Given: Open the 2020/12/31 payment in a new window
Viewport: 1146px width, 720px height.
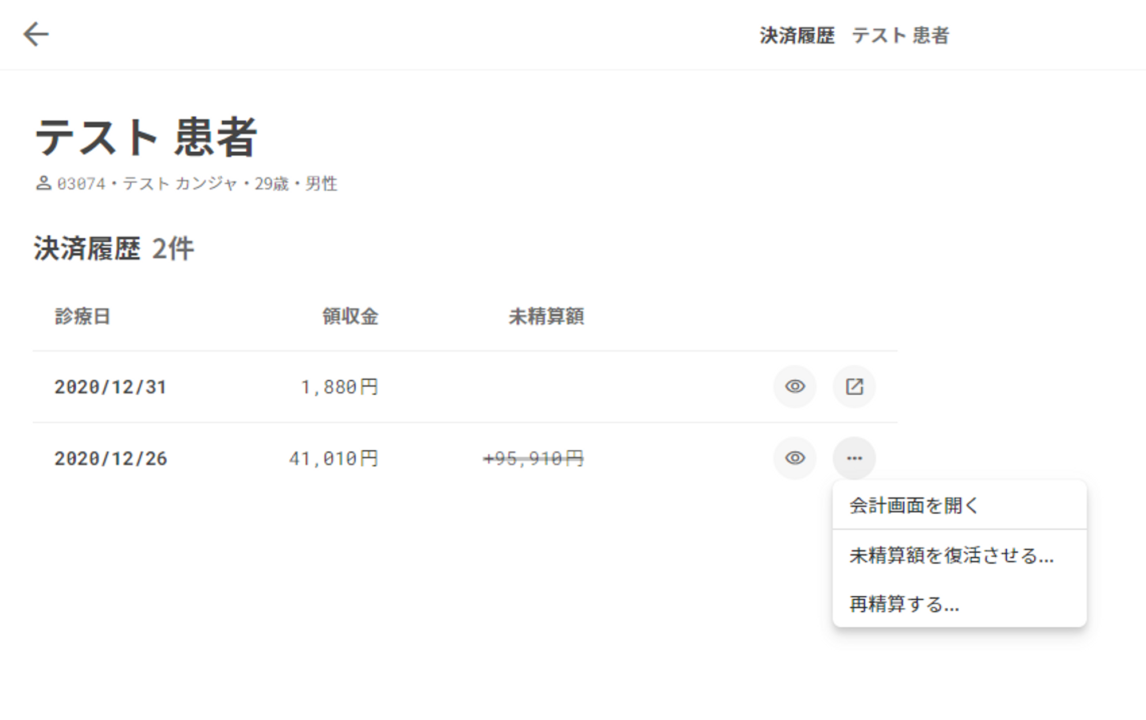Looking at the screenshot, I should click(x=854, y=387).
